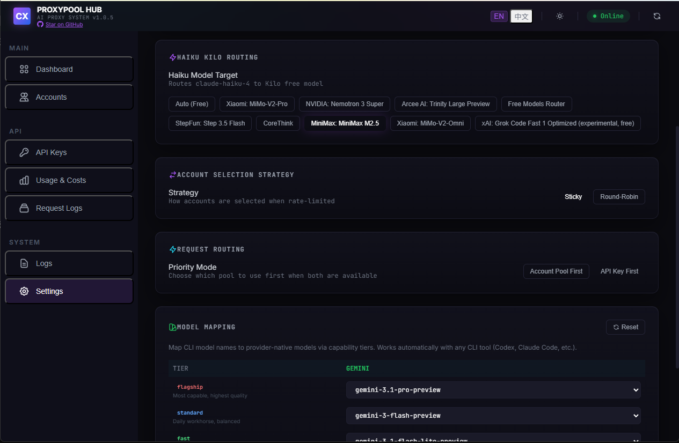Open the system Logs page
Viewport: 679px width, 443px height.
point(69,263)
